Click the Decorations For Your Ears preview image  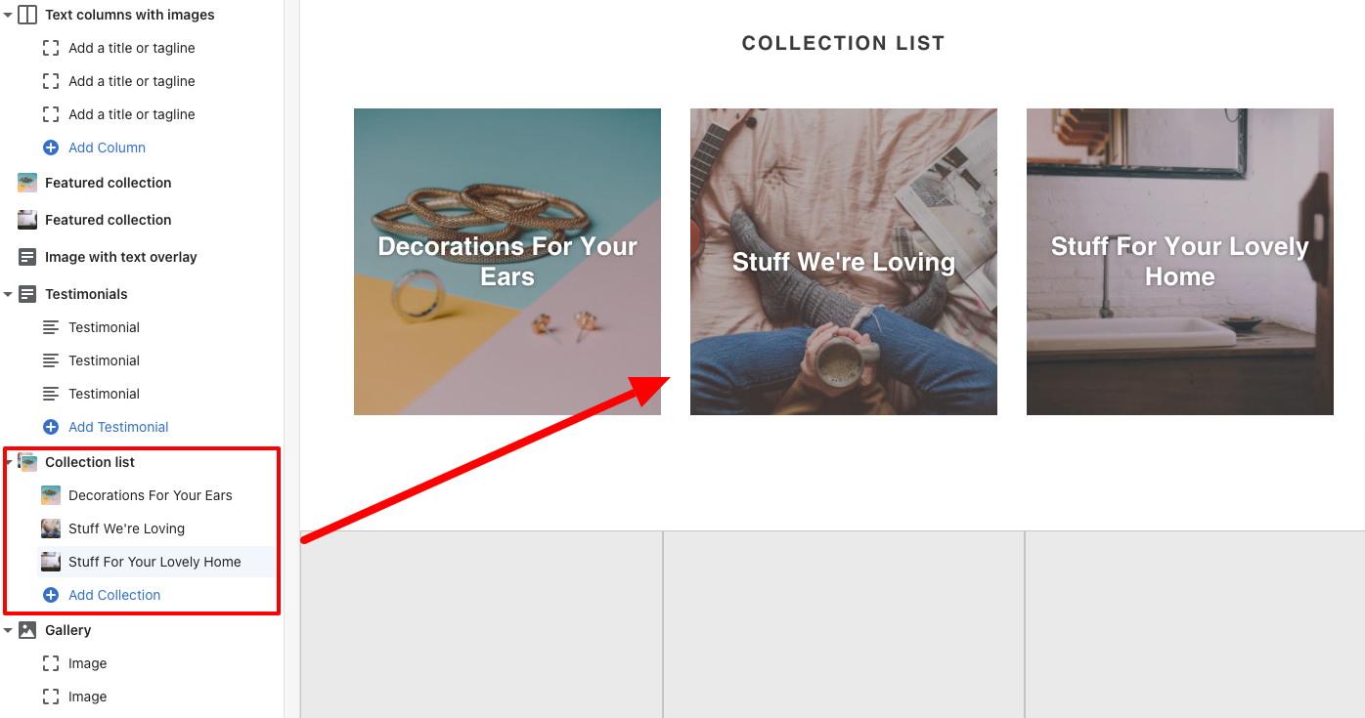pos(506,261)
